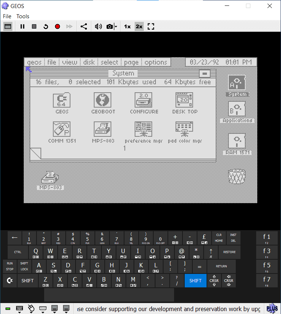Toggle the sound speaker icon
This screenshot has height=314, width=281.
98,26
